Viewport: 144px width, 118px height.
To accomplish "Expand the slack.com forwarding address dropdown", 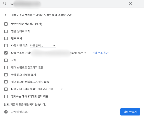I will [x=59, y=53].
